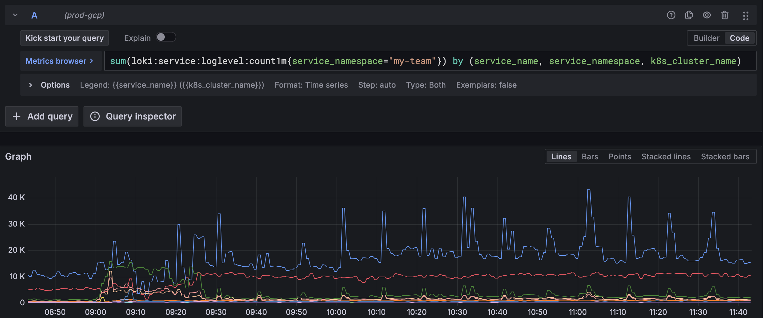
Task: Click the drag handle dots for query A
Action: tap(745, 16)
